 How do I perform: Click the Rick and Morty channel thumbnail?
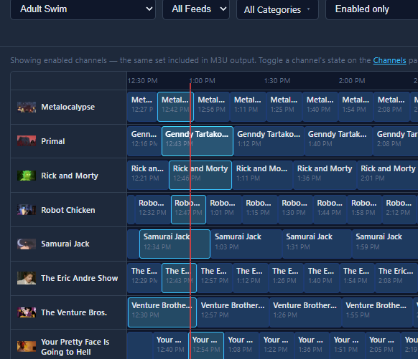[27, 176]
